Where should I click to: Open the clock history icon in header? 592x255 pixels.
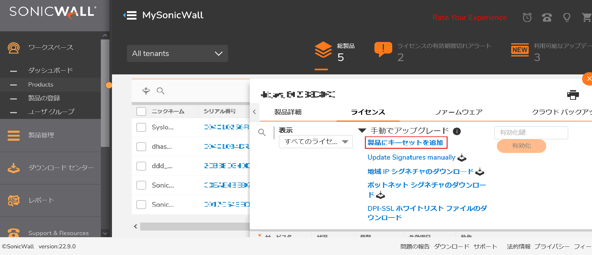527,17
